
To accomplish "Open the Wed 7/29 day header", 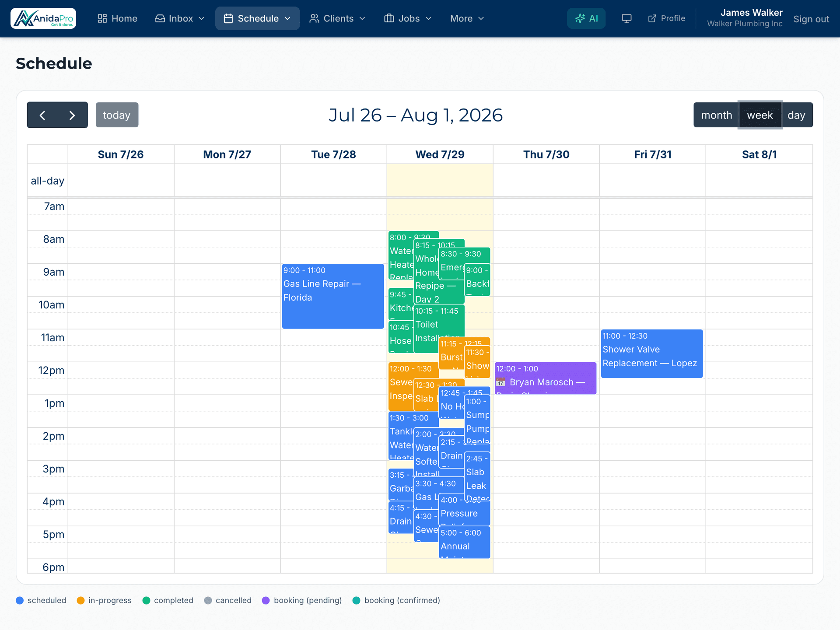I will (440, 154).
